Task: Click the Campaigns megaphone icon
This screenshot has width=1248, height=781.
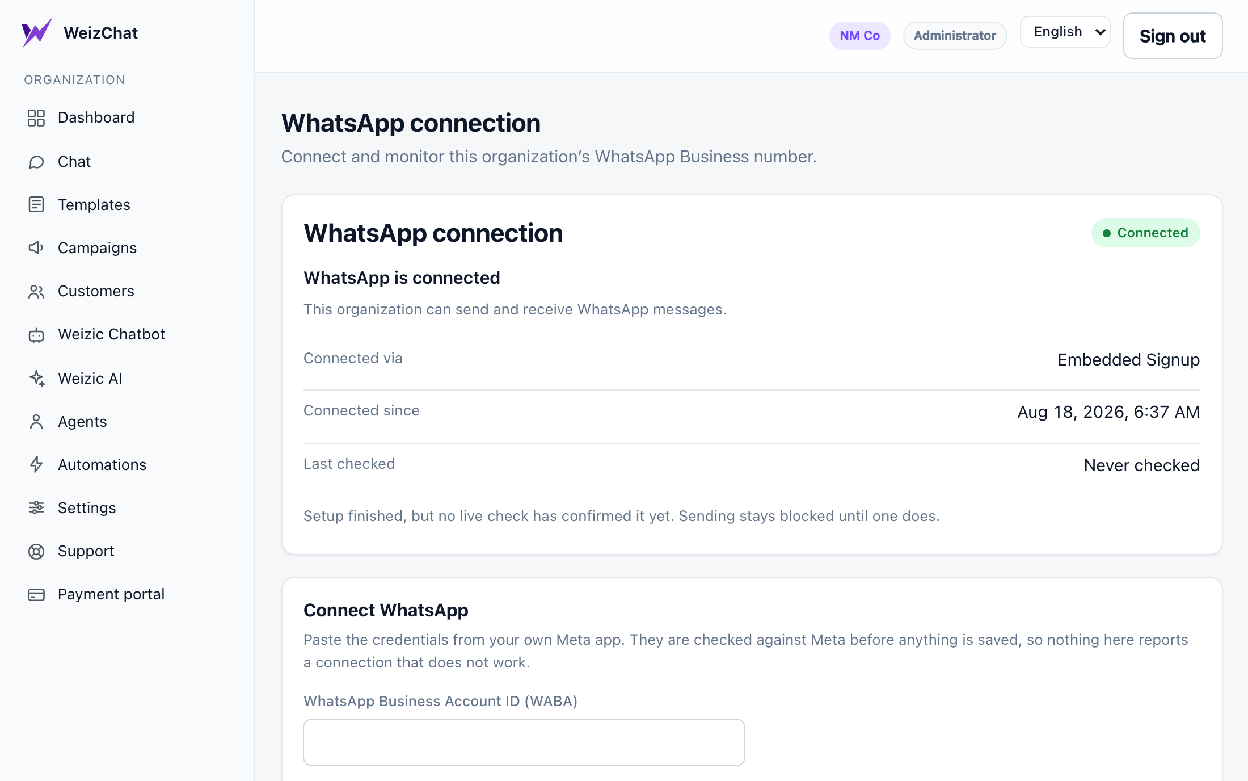Action: click(x=36, y=247)
